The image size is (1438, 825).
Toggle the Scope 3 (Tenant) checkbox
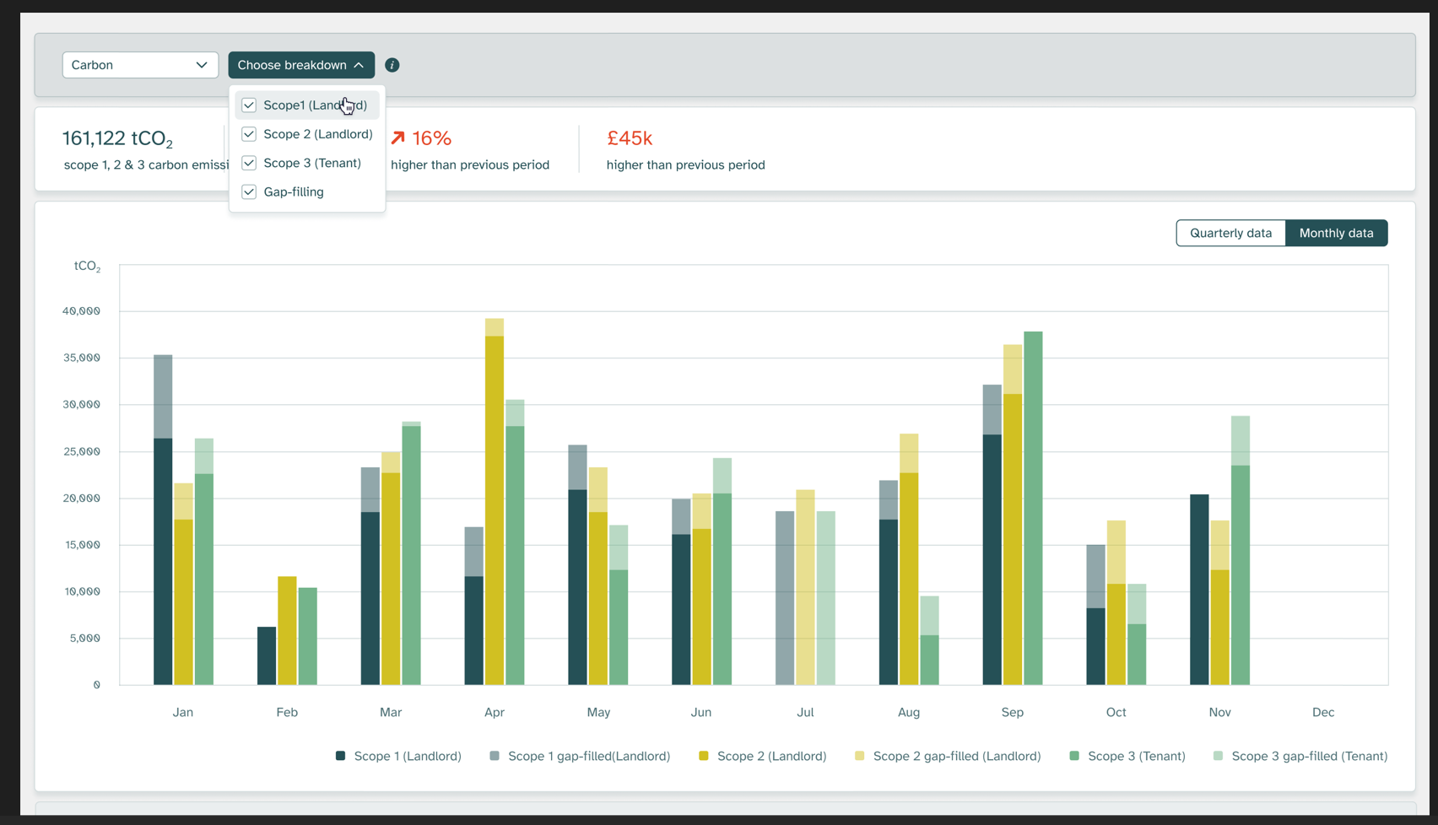pyautogui.click(x=249, y=163)
